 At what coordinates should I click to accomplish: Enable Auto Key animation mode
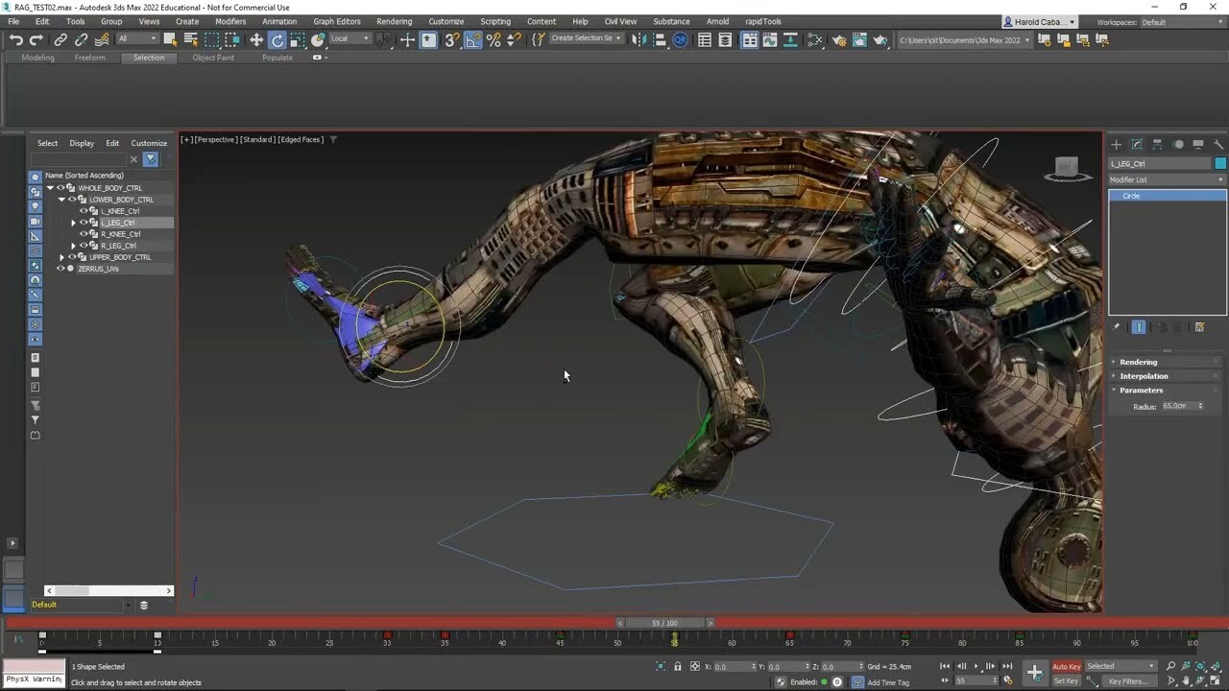coord(1066,666)
